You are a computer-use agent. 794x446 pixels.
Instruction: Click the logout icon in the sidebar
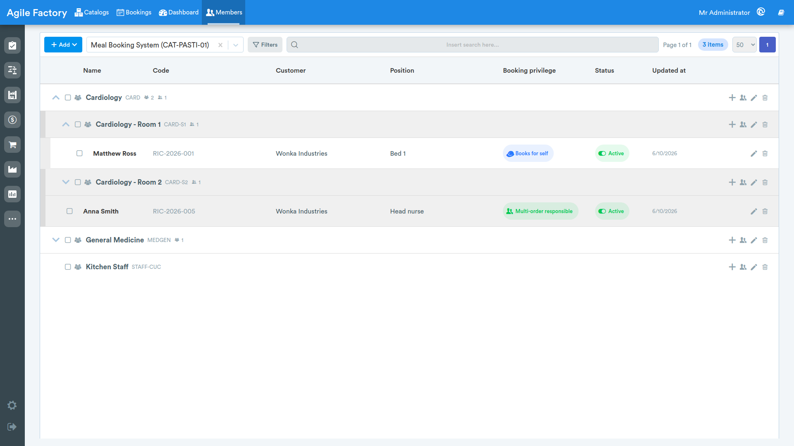[x=12, y=427]
